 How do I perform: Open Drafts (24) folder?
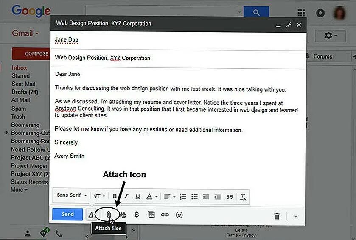pos(25,92)
